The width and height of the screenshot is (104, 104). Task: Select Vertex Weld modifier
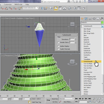(x=88, y=83)
